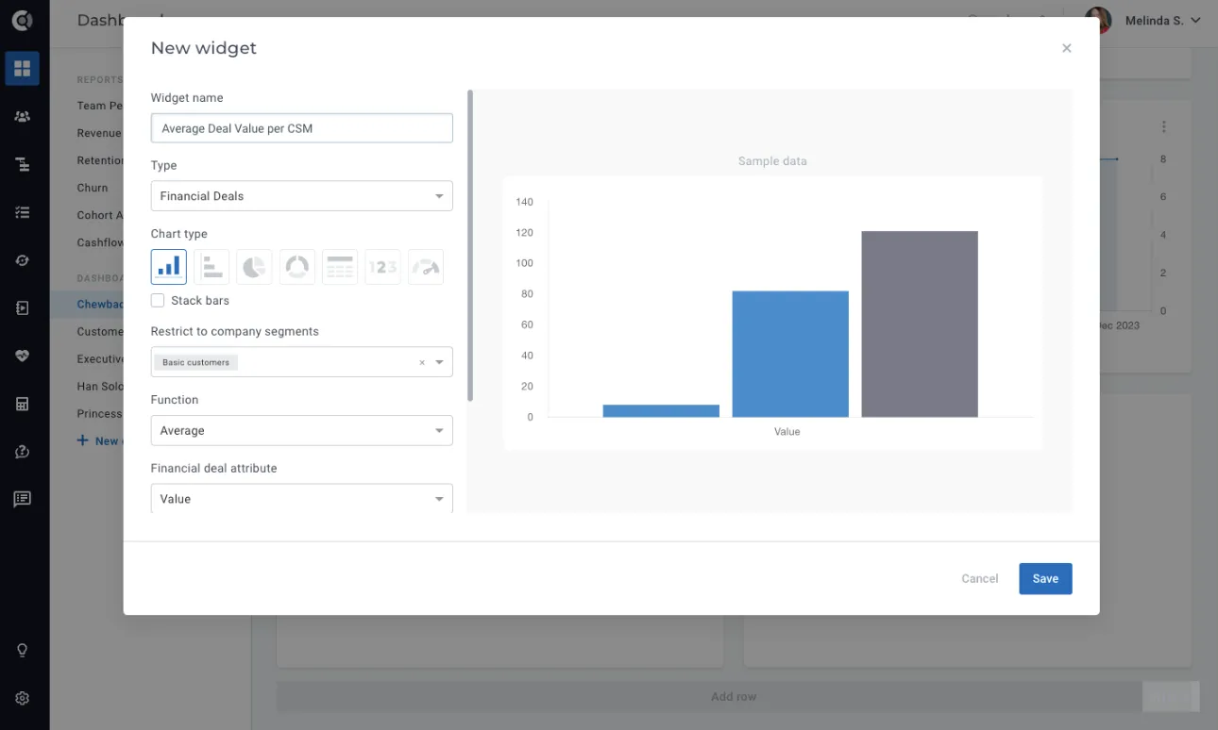Close the New widget dialog
This screenshot has width=1218, height=730.
pyautogui.click(x=1067, y=48)
